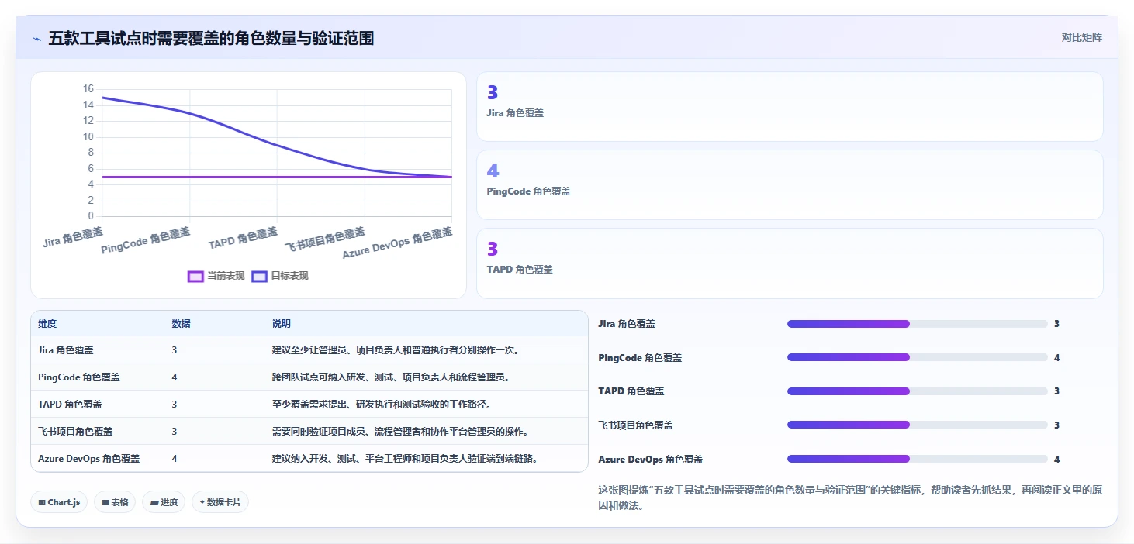Click the chart x-axis label Jira 角色覆盖
The image size is (1134, 544).
(x=73, y=237)
